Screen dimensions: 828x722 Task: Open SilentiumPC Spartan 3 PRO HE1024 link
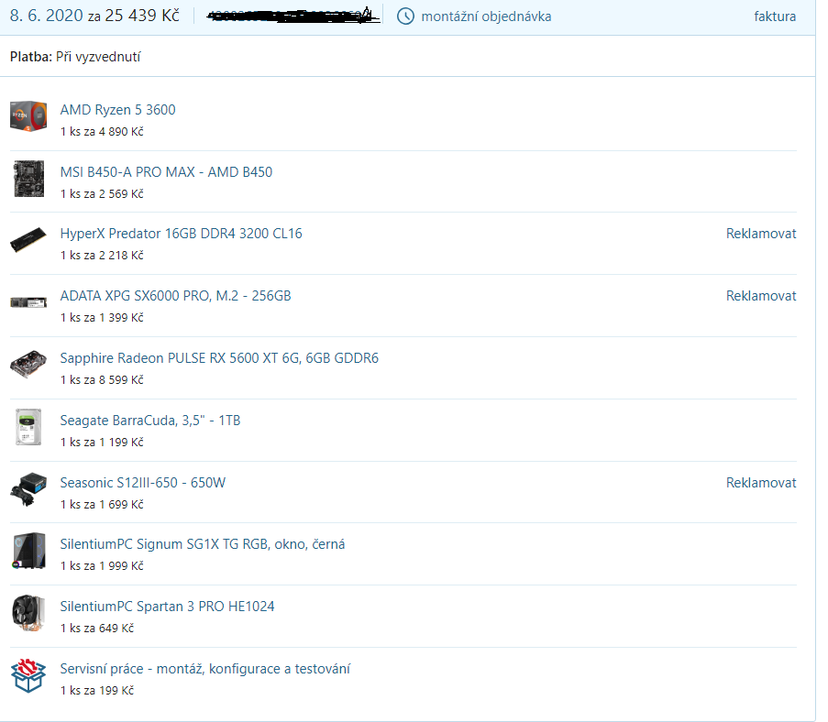coord(168,607)
